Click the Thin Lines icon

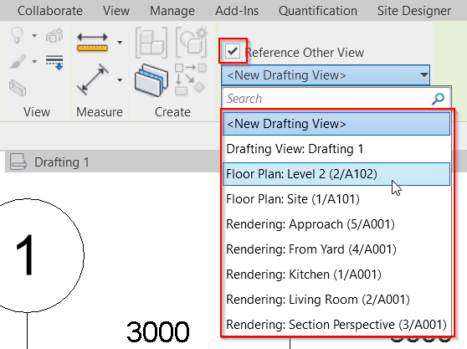tap(54, 62)
